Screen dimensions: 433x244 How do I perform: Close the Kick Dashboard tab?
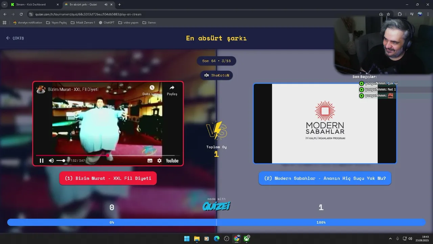[x=58, y=4]
